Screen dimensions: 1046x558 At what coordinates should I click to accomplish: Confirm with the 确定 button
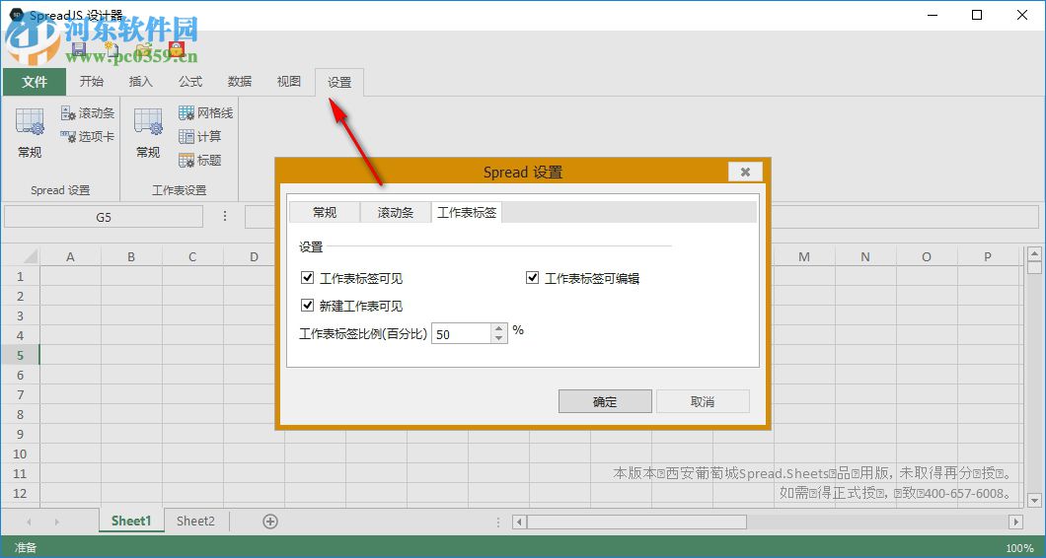pyautogui.click(x=605, y=401)
